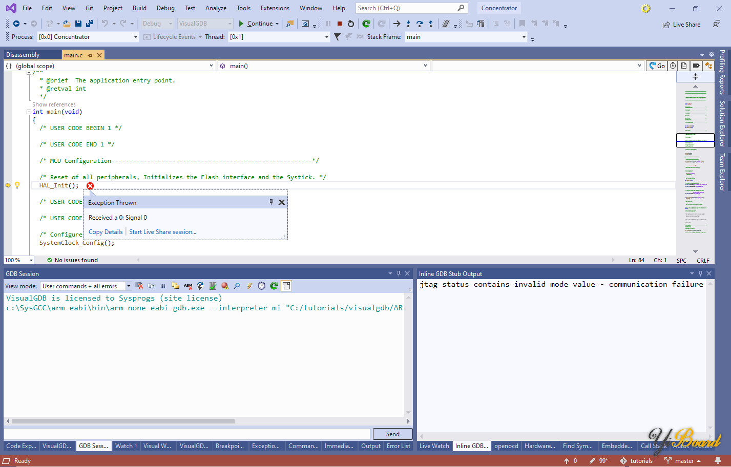Switch to the openocd tab

506,446
